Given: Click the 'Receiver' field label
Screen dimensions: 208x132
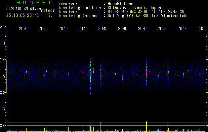Looking at the screenshot, I should (68, 12).
